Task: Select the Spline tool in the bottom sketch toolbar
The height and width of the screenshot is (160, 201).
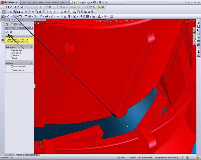Action: pos(47,16)
